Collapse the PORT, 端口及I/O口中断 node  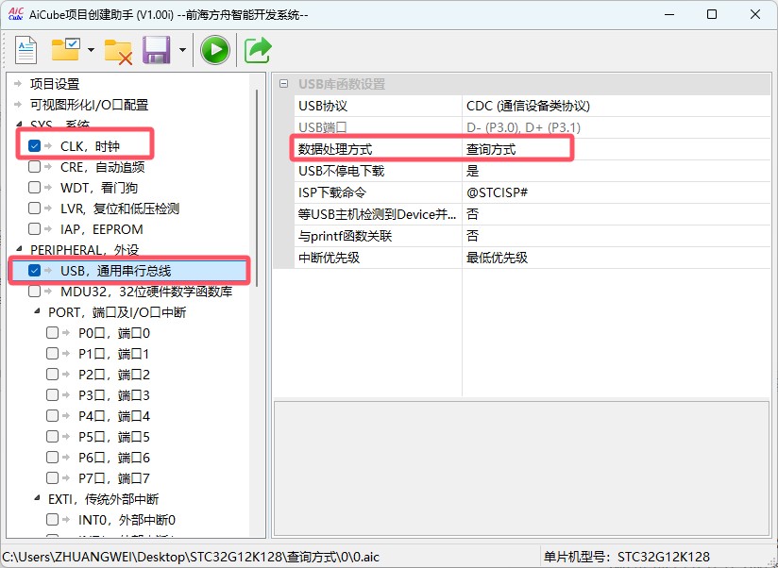pyautogui.click(x=37, y=311)
